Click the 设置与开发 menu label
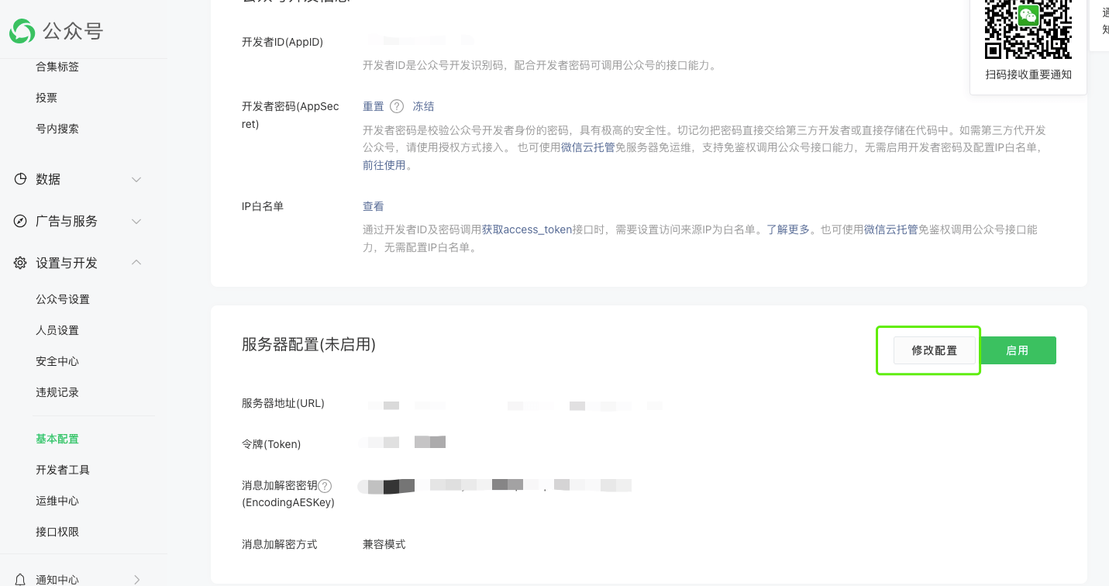 coord(67,263)
